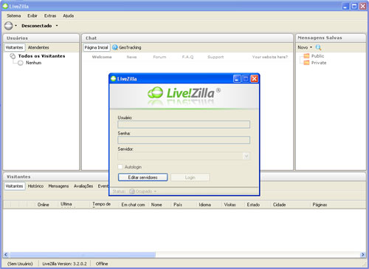The width and height of the screenshot is (369, 269).
Task: Select the Public folder icon
Action: (x=306, y=56)
